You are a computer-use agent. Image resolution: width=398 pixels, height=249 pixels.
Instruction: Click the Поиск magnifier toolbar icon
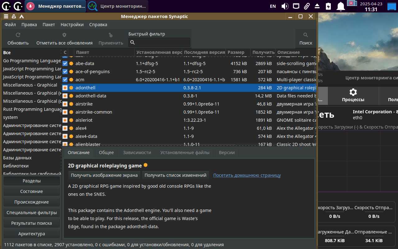[x=306, y=35]
